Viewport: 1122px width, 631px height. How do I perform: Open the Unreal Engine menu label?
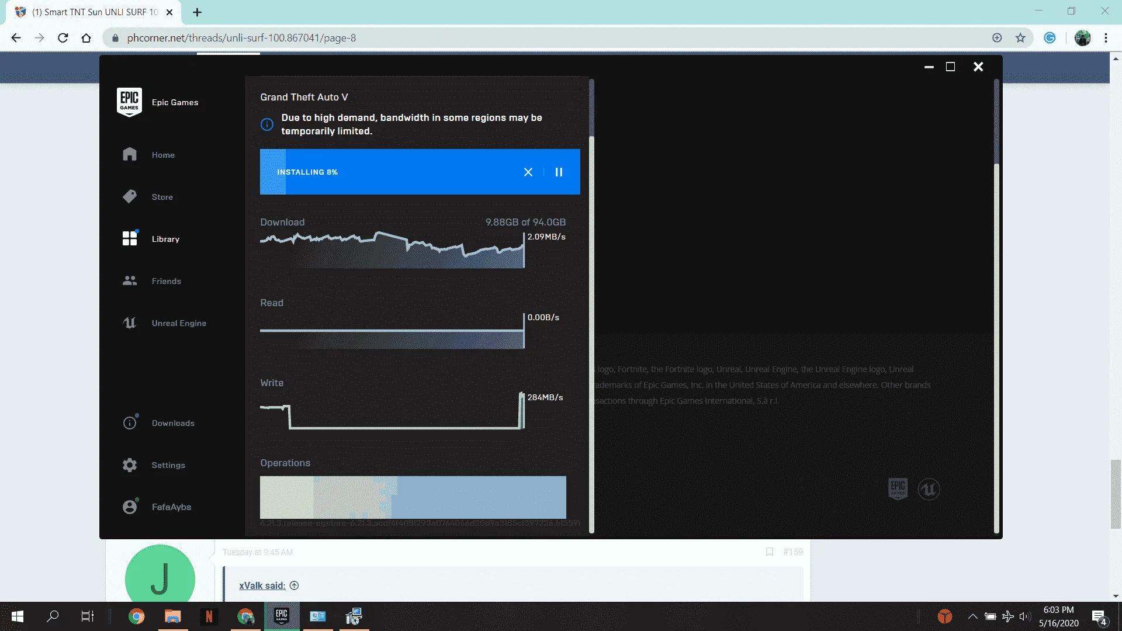(x=179, y=323)
